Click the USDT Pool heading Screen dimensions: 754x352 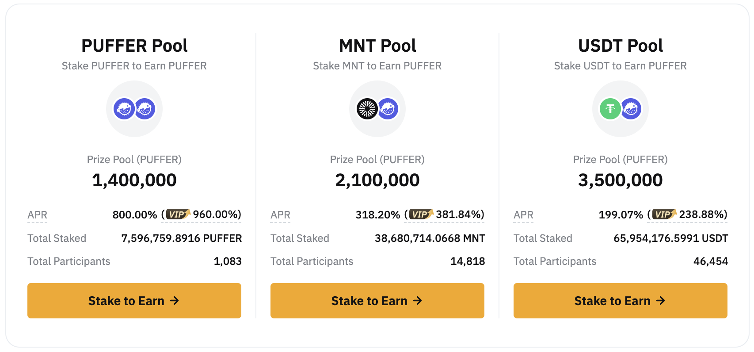[621, 46]
